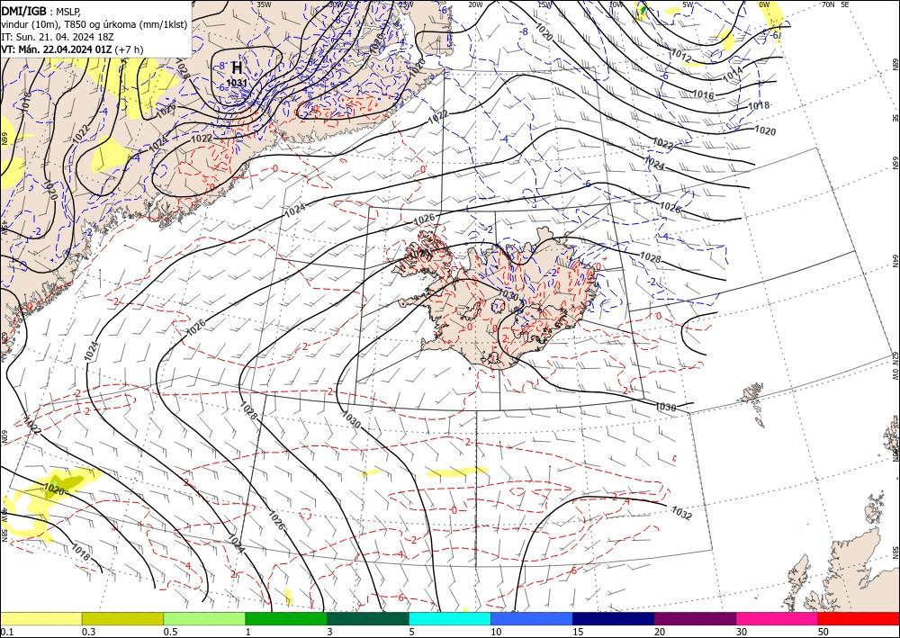The image size is (900, 638).
Task: Click the '1016' isobar label
Action: click(703, 94)
